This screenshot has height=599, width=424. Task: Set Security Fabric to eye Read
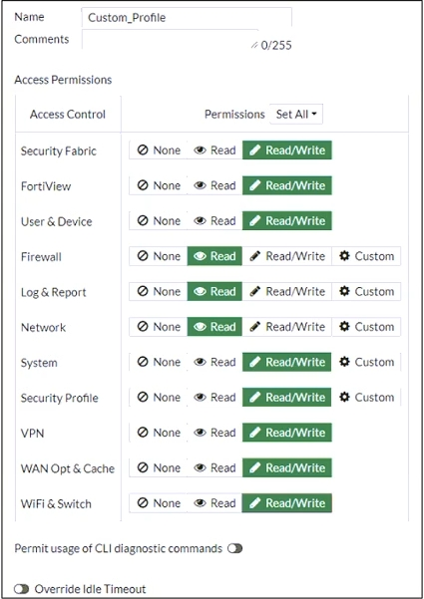pos(214,150)
